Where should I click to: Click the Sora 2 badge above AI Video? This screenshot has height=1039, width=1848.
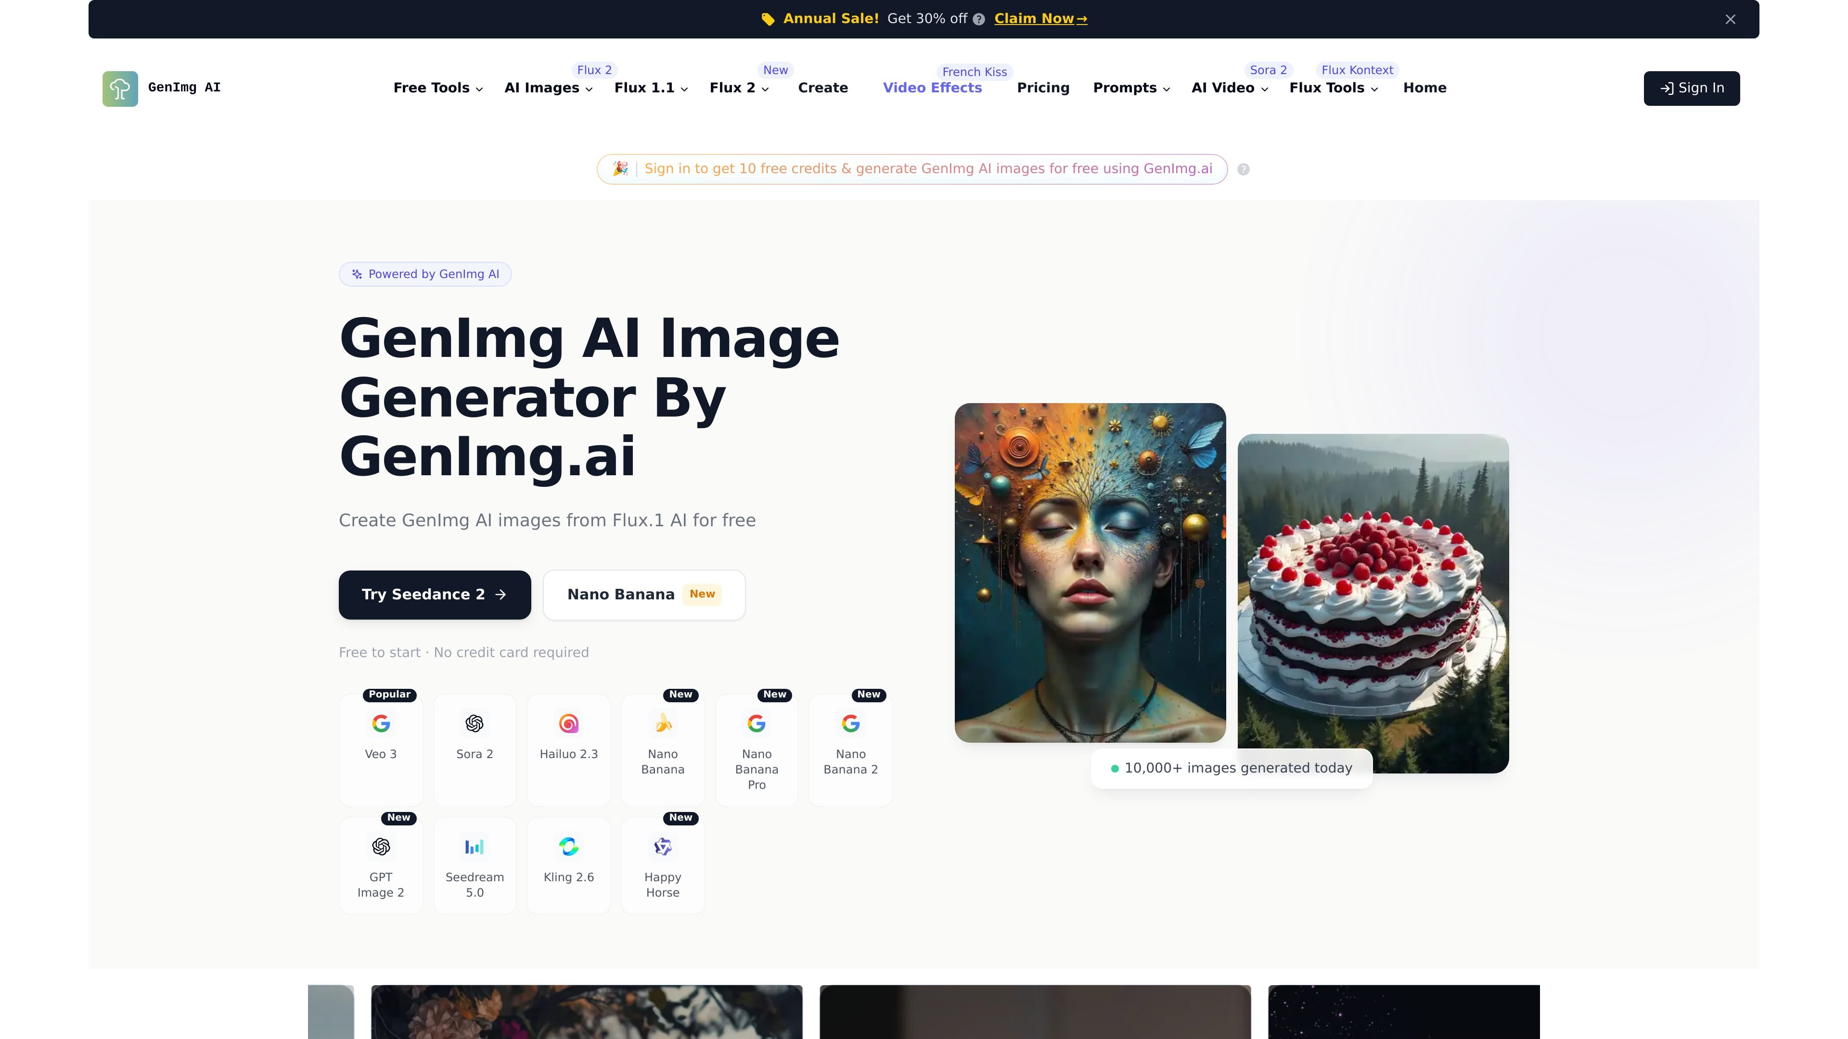tap(1268, 70)
